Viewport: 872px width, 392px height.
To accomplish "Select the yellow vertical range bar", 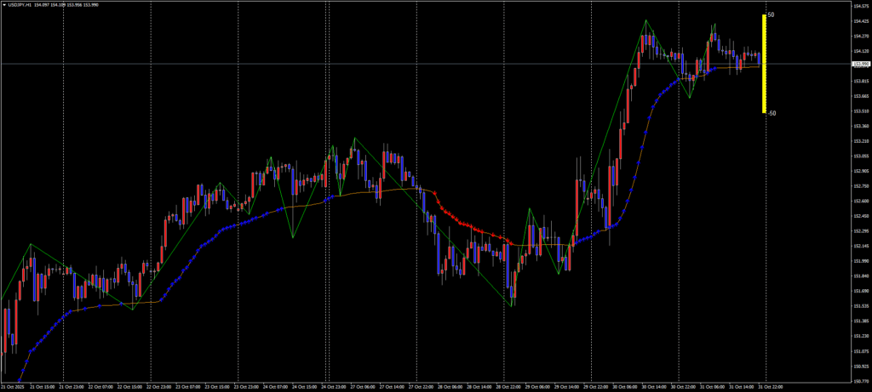I will pos(764,64).
